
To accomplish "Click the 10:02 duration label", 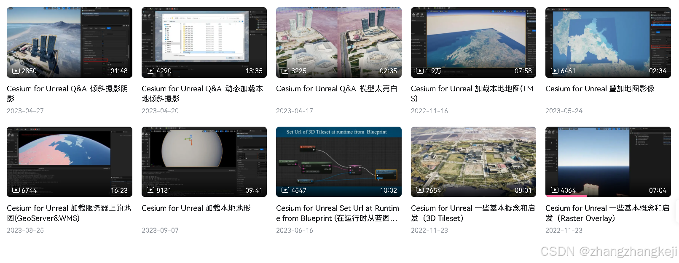I will pyautogui.click(x=388, y=190).
